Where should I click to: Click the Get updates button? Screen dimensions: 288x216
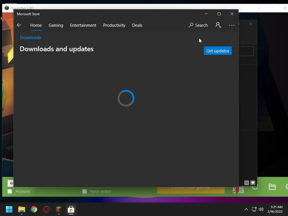click(218, 51)
